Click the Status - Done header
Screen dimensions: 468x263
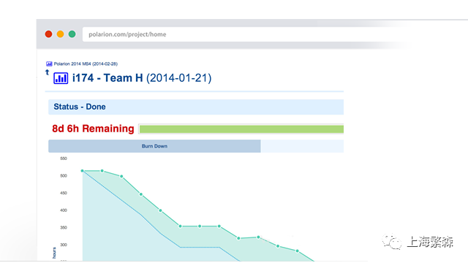[196, 107]
